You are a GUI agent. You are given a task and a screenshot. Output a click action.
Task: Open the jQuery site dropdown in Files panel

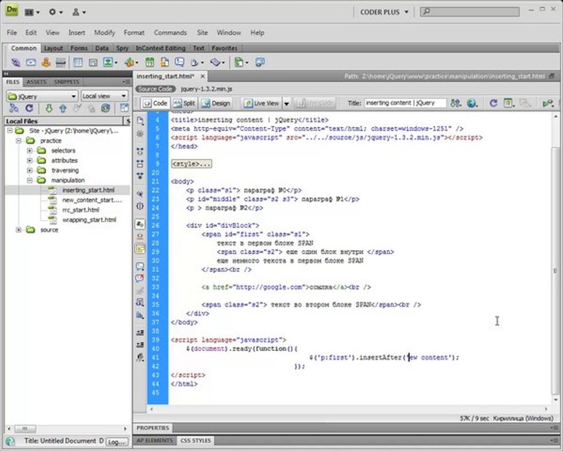[x=42, y=96]
